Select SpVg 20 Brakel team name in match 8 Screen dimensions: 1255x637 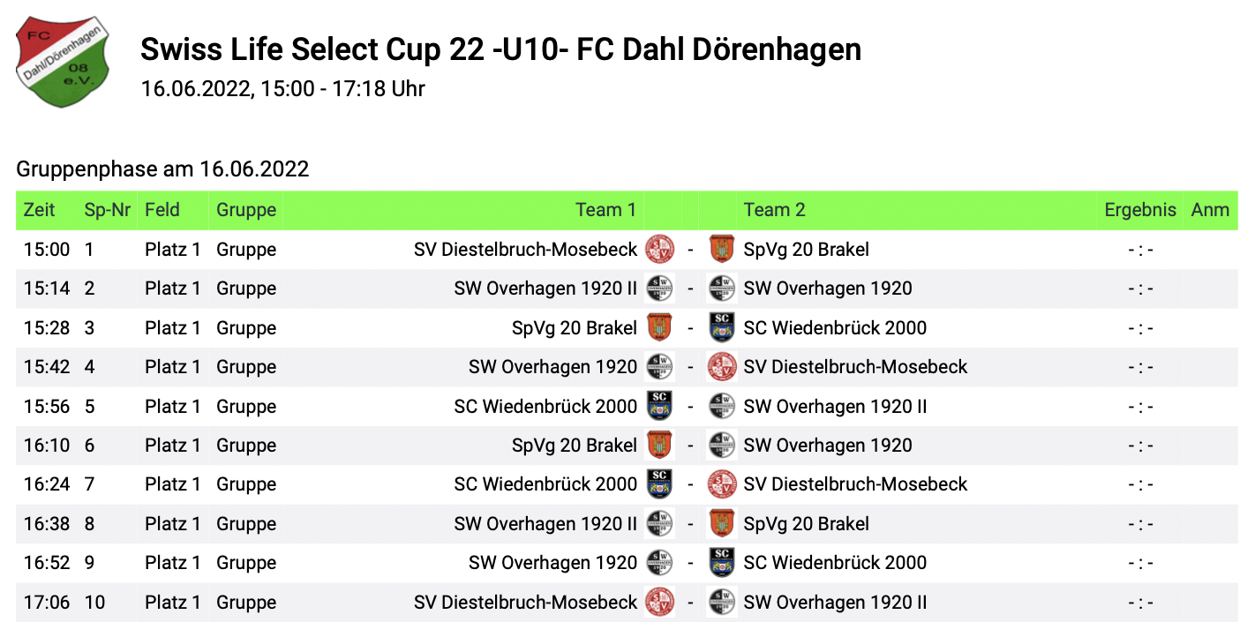806,524
